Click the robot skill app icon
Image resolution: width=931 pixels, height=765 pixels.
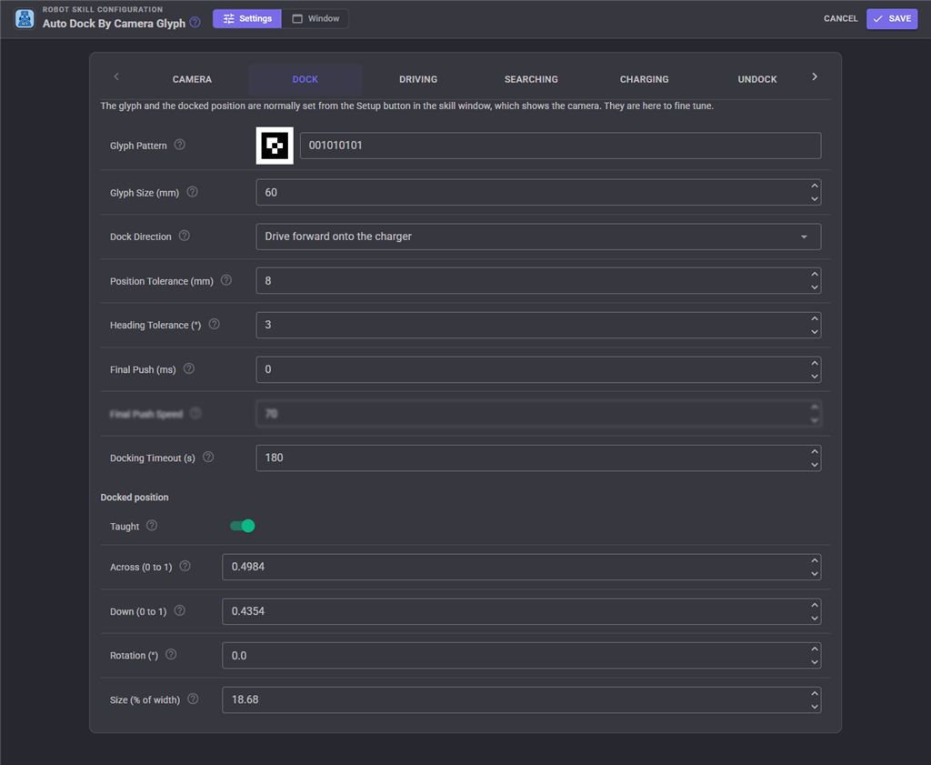point(25,18)
